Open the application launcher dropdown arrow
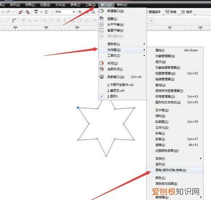Viewport: 211px width, 200px height. [41, 12]
